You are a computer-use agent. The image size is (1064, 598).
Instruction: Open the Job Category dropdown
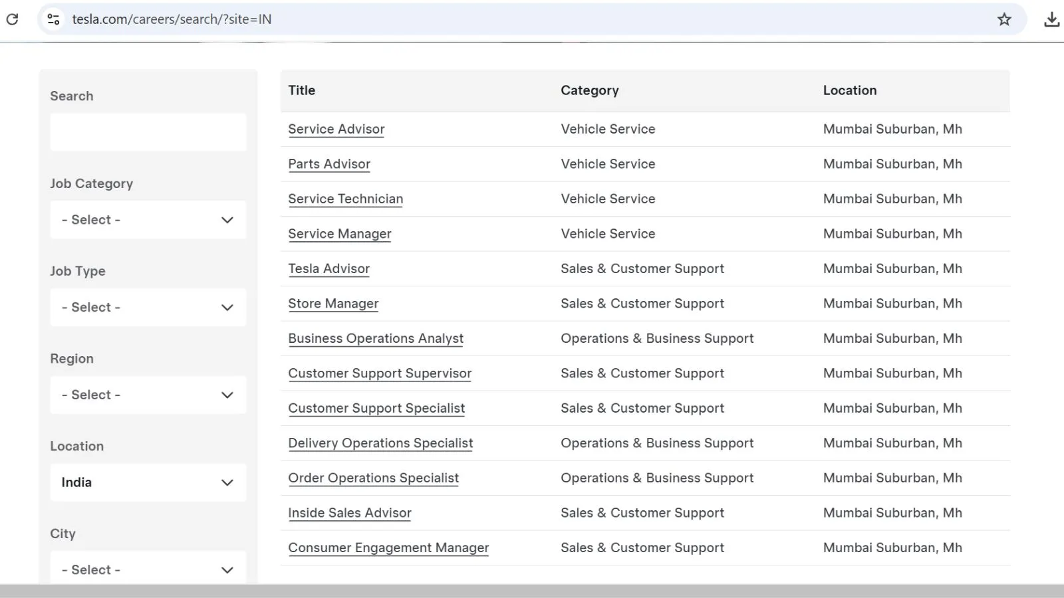point(148,219)
